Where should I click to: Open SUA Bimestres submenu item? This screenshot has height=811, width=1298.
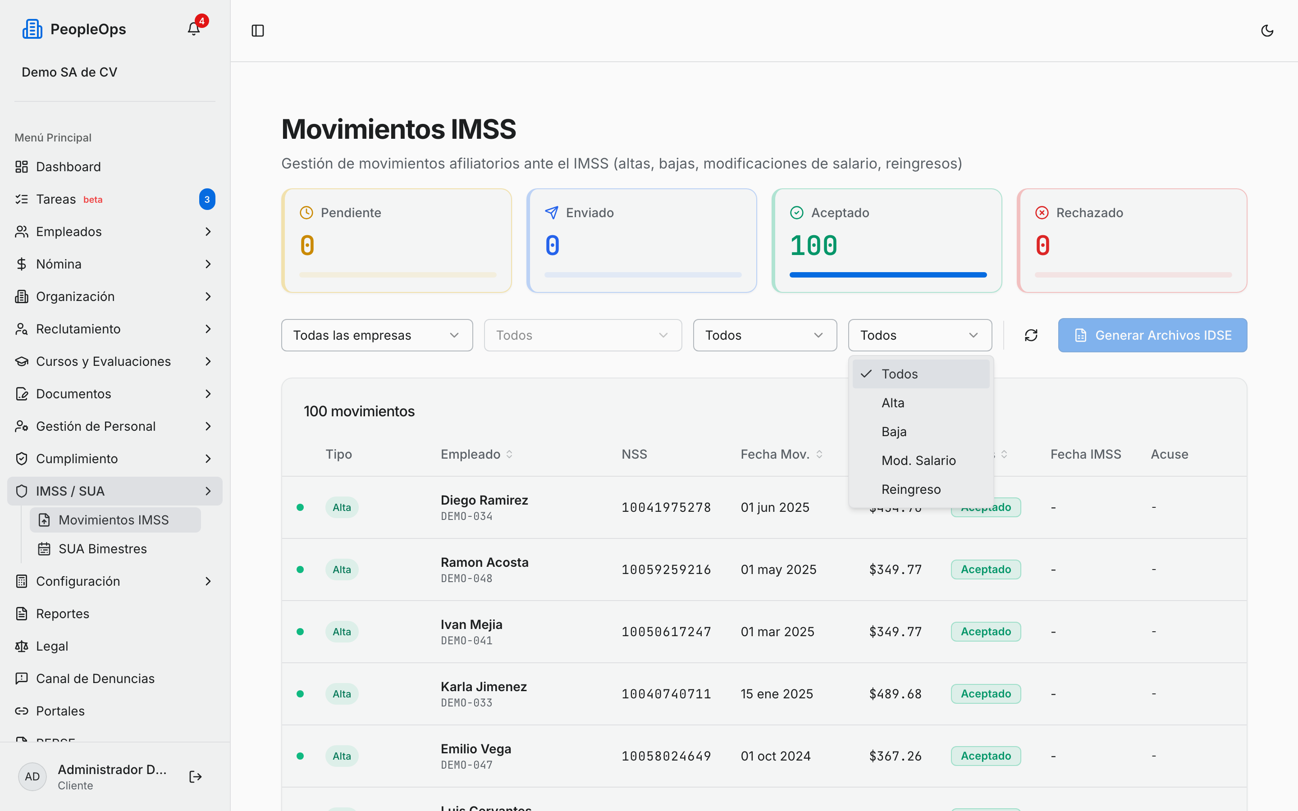115,549
